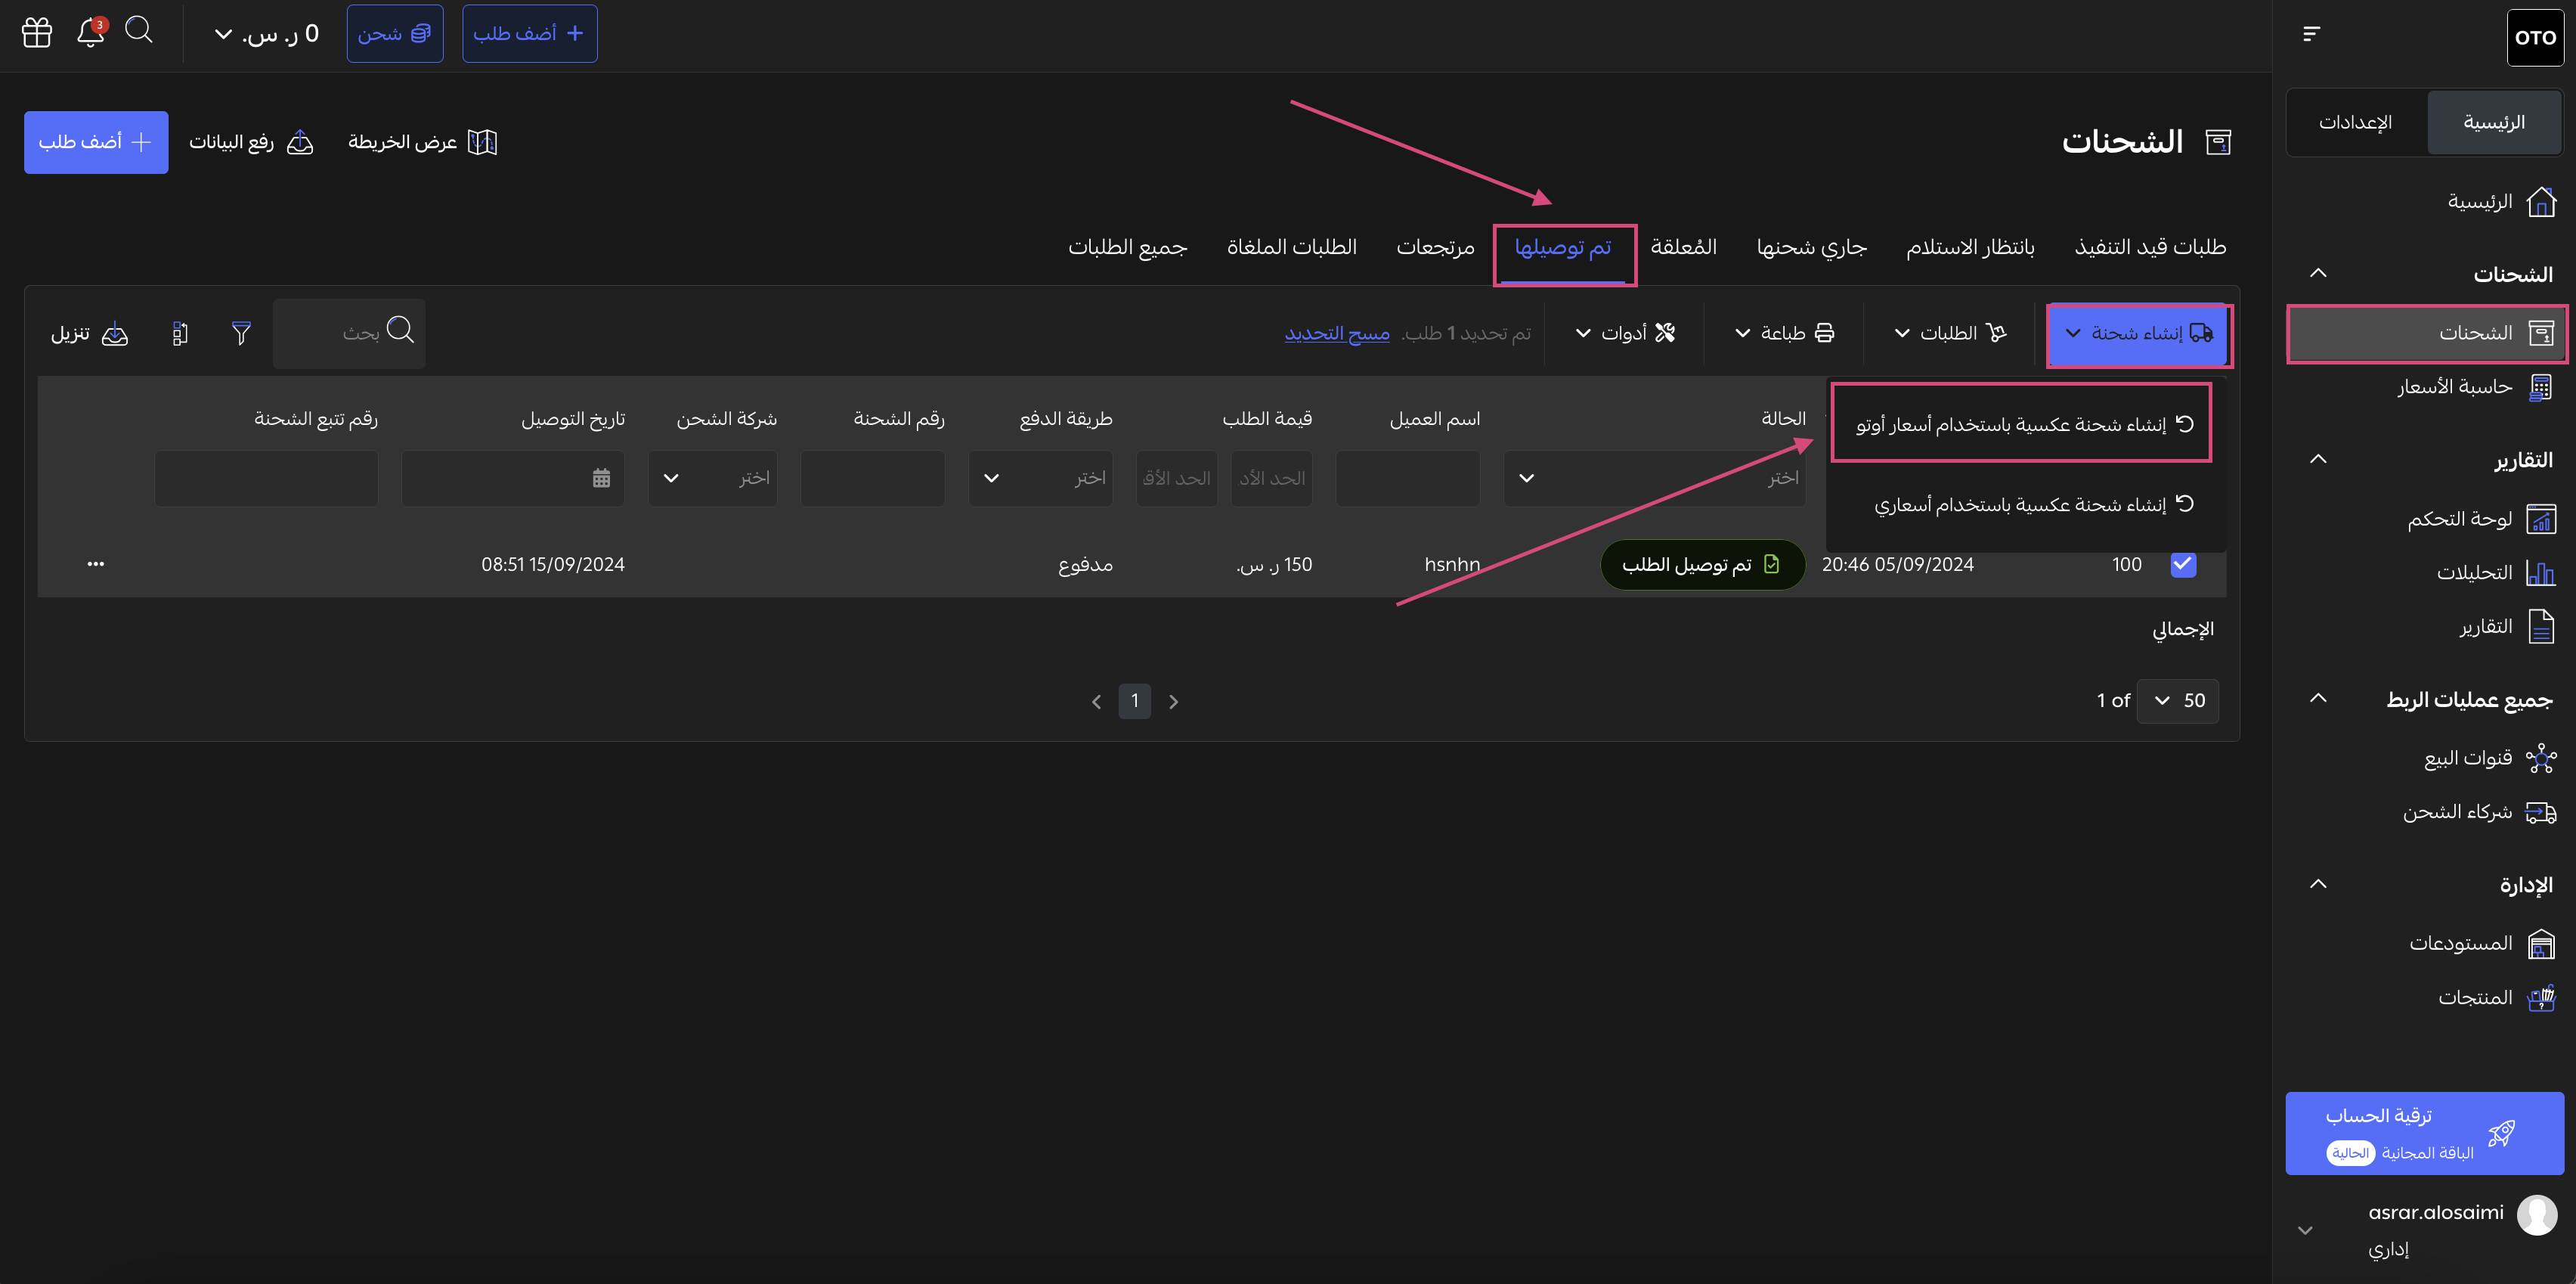Click the ترقية الحساب upgrade account button
Image resolution: width=2576 pixels, height=1284 pixels.
(2424, 1133)
